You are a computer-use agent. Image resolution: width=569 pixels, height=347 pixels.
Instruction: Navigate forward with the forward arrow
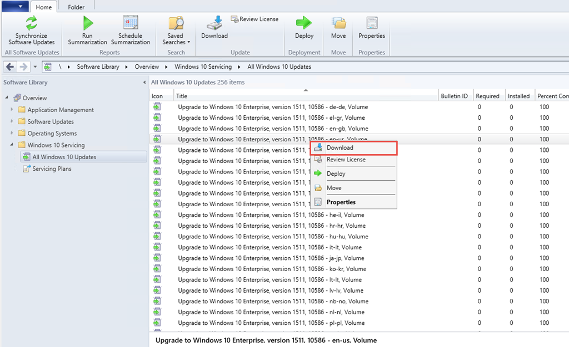23,67
